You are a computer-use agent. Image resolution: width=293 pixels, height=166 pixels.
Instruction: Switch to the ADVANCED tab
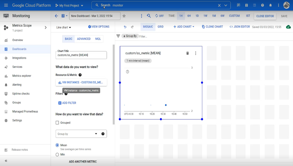pyautogui.click(x=84, y=39)
